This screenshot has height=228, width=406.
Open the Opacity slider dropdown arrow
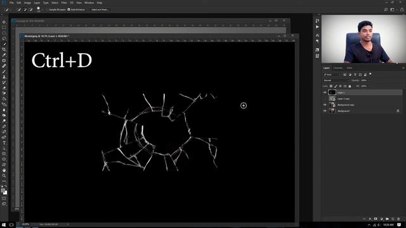pos(369,80)
